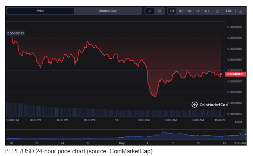Screen dimensions: 253x156
Task: Click the May marker on the mini timeline
Action: 121,143
